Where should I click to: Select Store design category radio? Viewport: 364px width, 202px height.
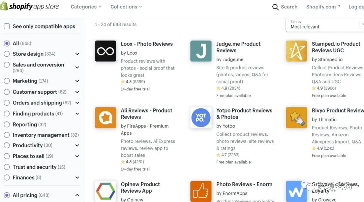[7, 54]
